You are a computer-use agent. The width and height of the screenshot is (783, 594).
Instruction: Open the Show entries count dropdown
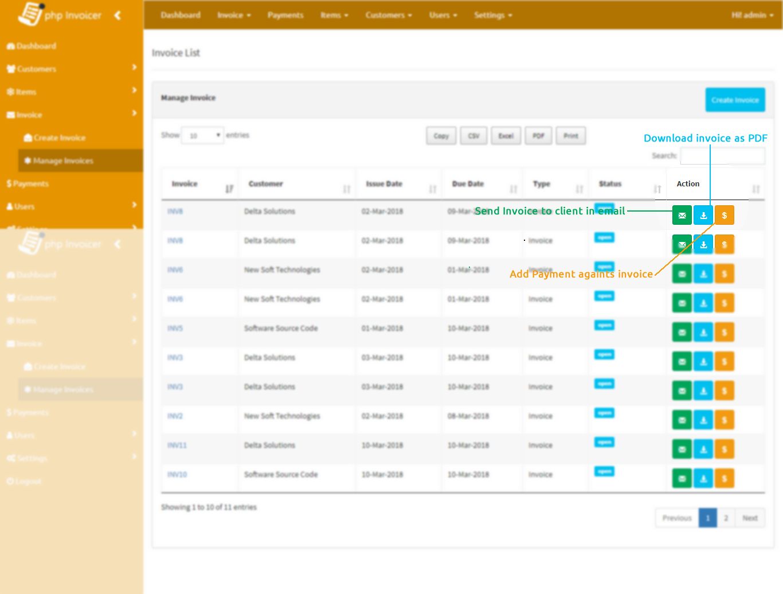point(202,136)
